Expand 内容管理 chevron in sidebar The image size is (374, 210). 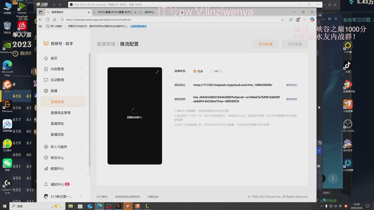(x=80, y=69)
